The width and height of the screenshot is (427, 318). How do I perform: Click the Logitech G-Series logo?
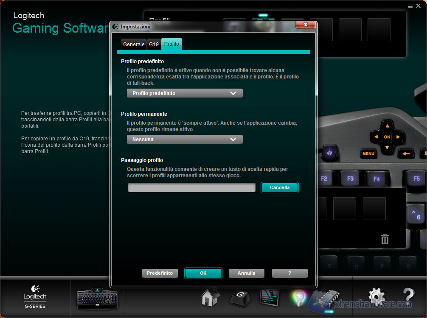(35, 296)
